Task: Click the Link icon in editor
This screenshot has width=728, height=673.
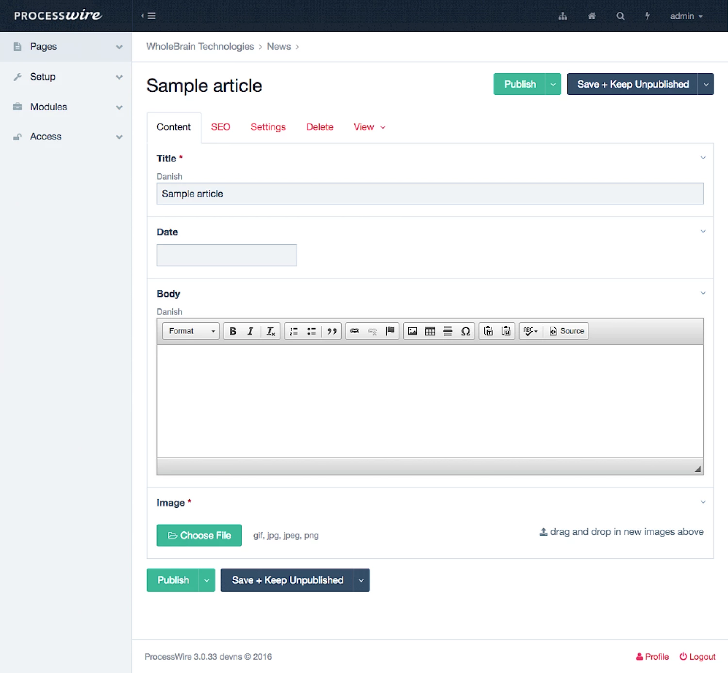Action: tap(355, 331)
